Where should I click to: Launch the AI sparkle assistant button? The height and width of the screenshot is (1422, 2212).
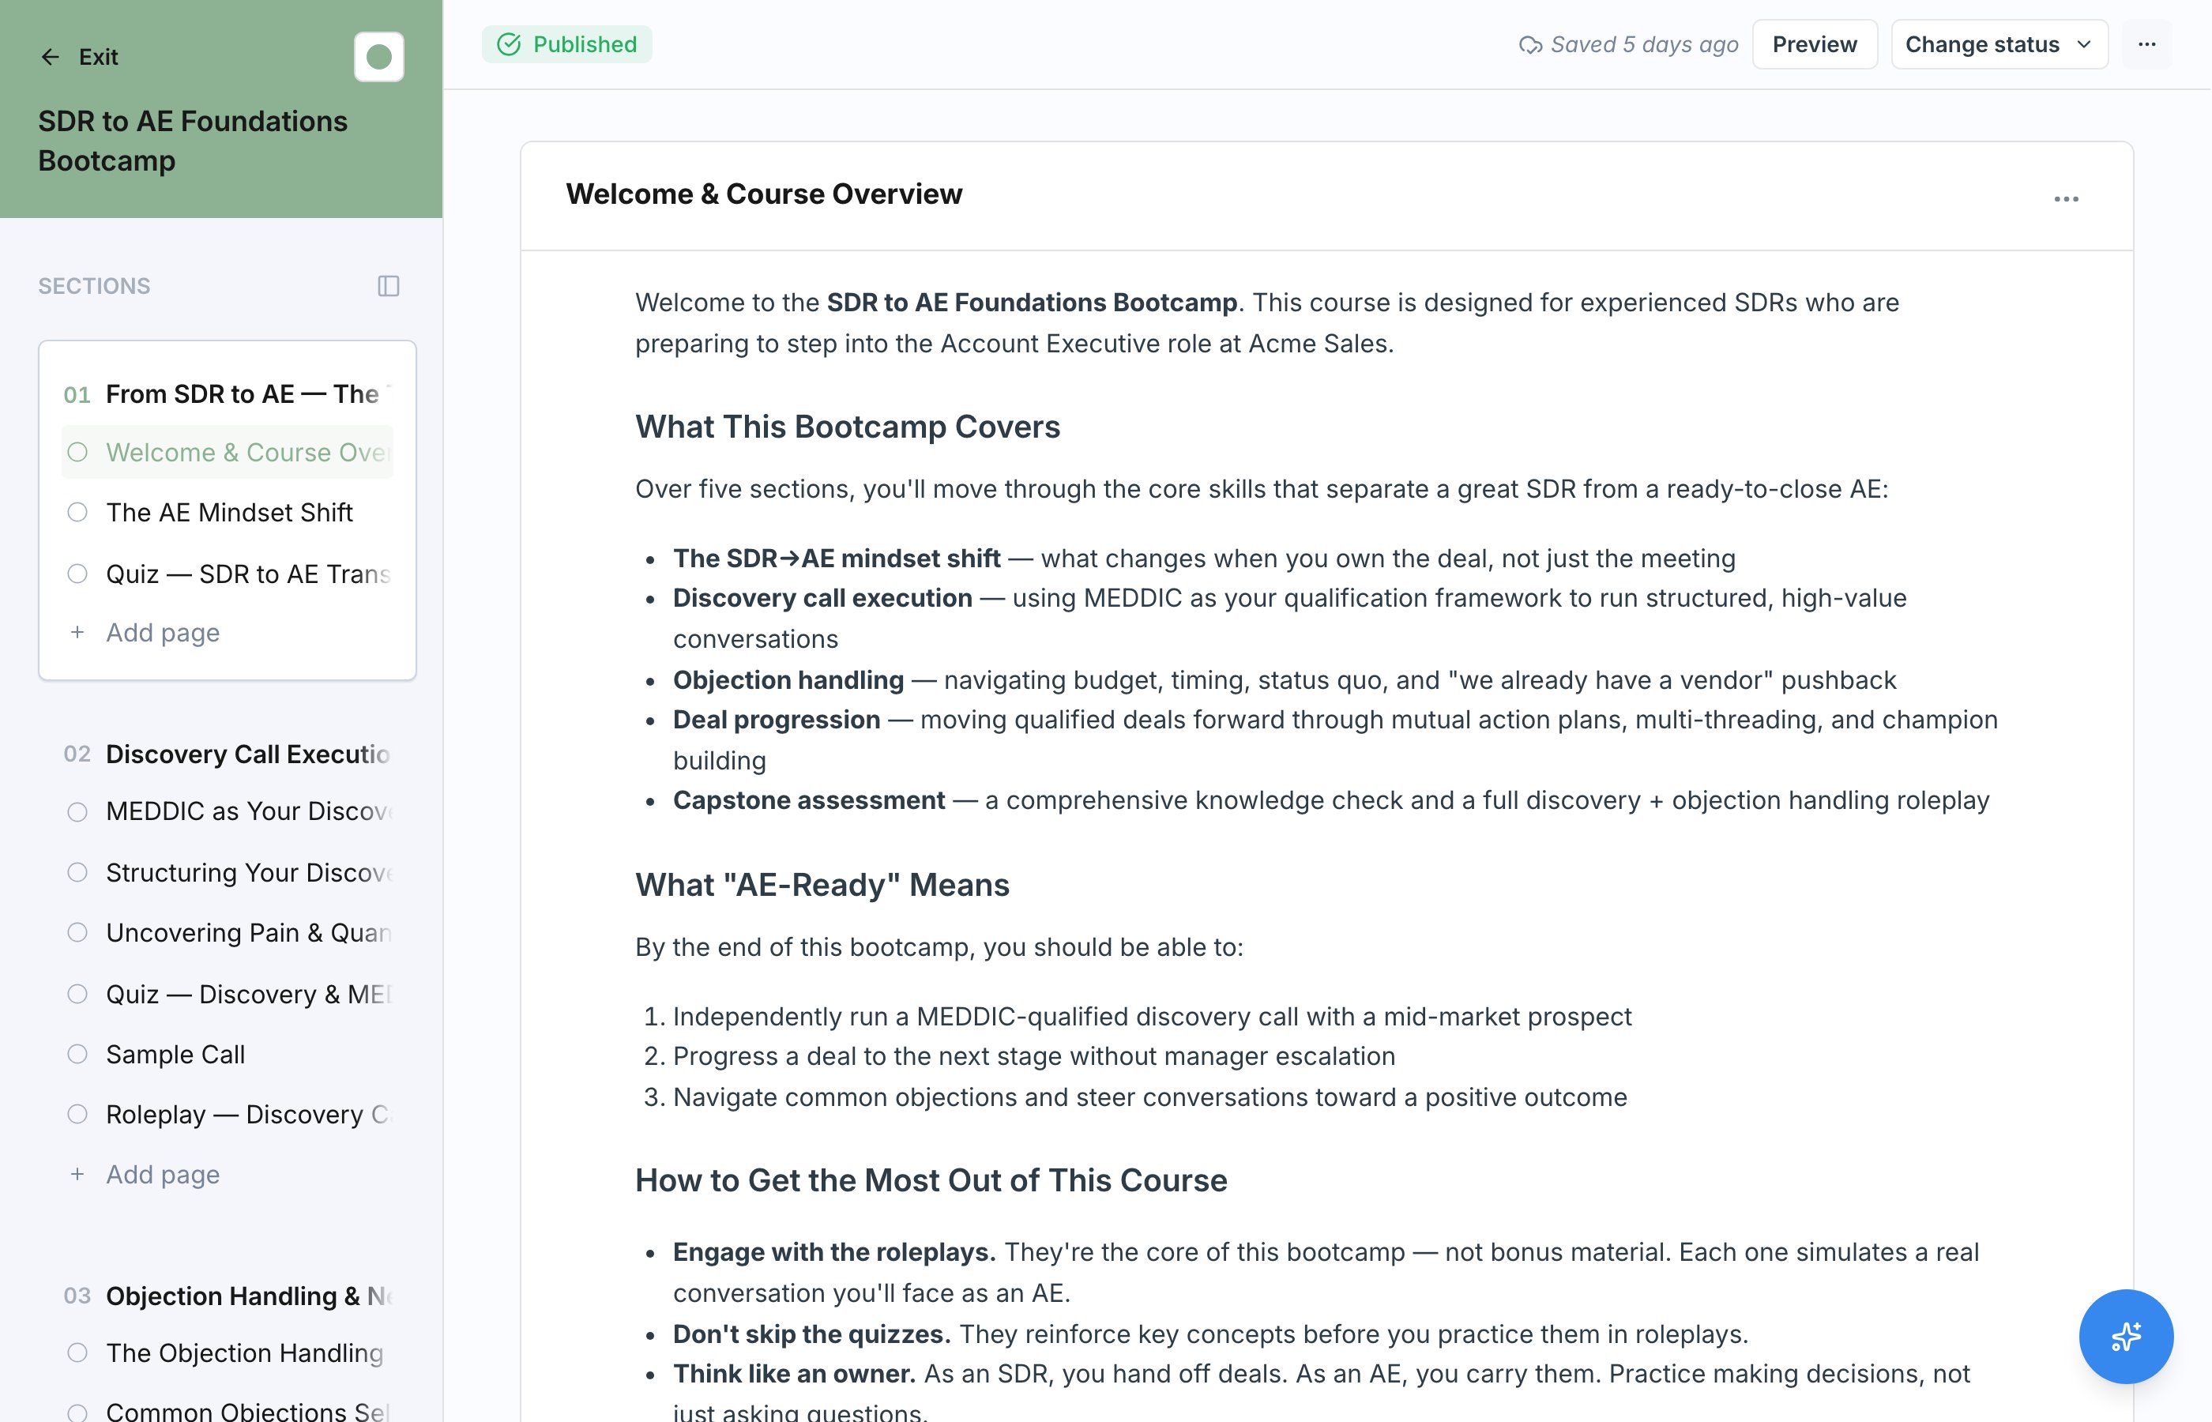(2125, 1336)
